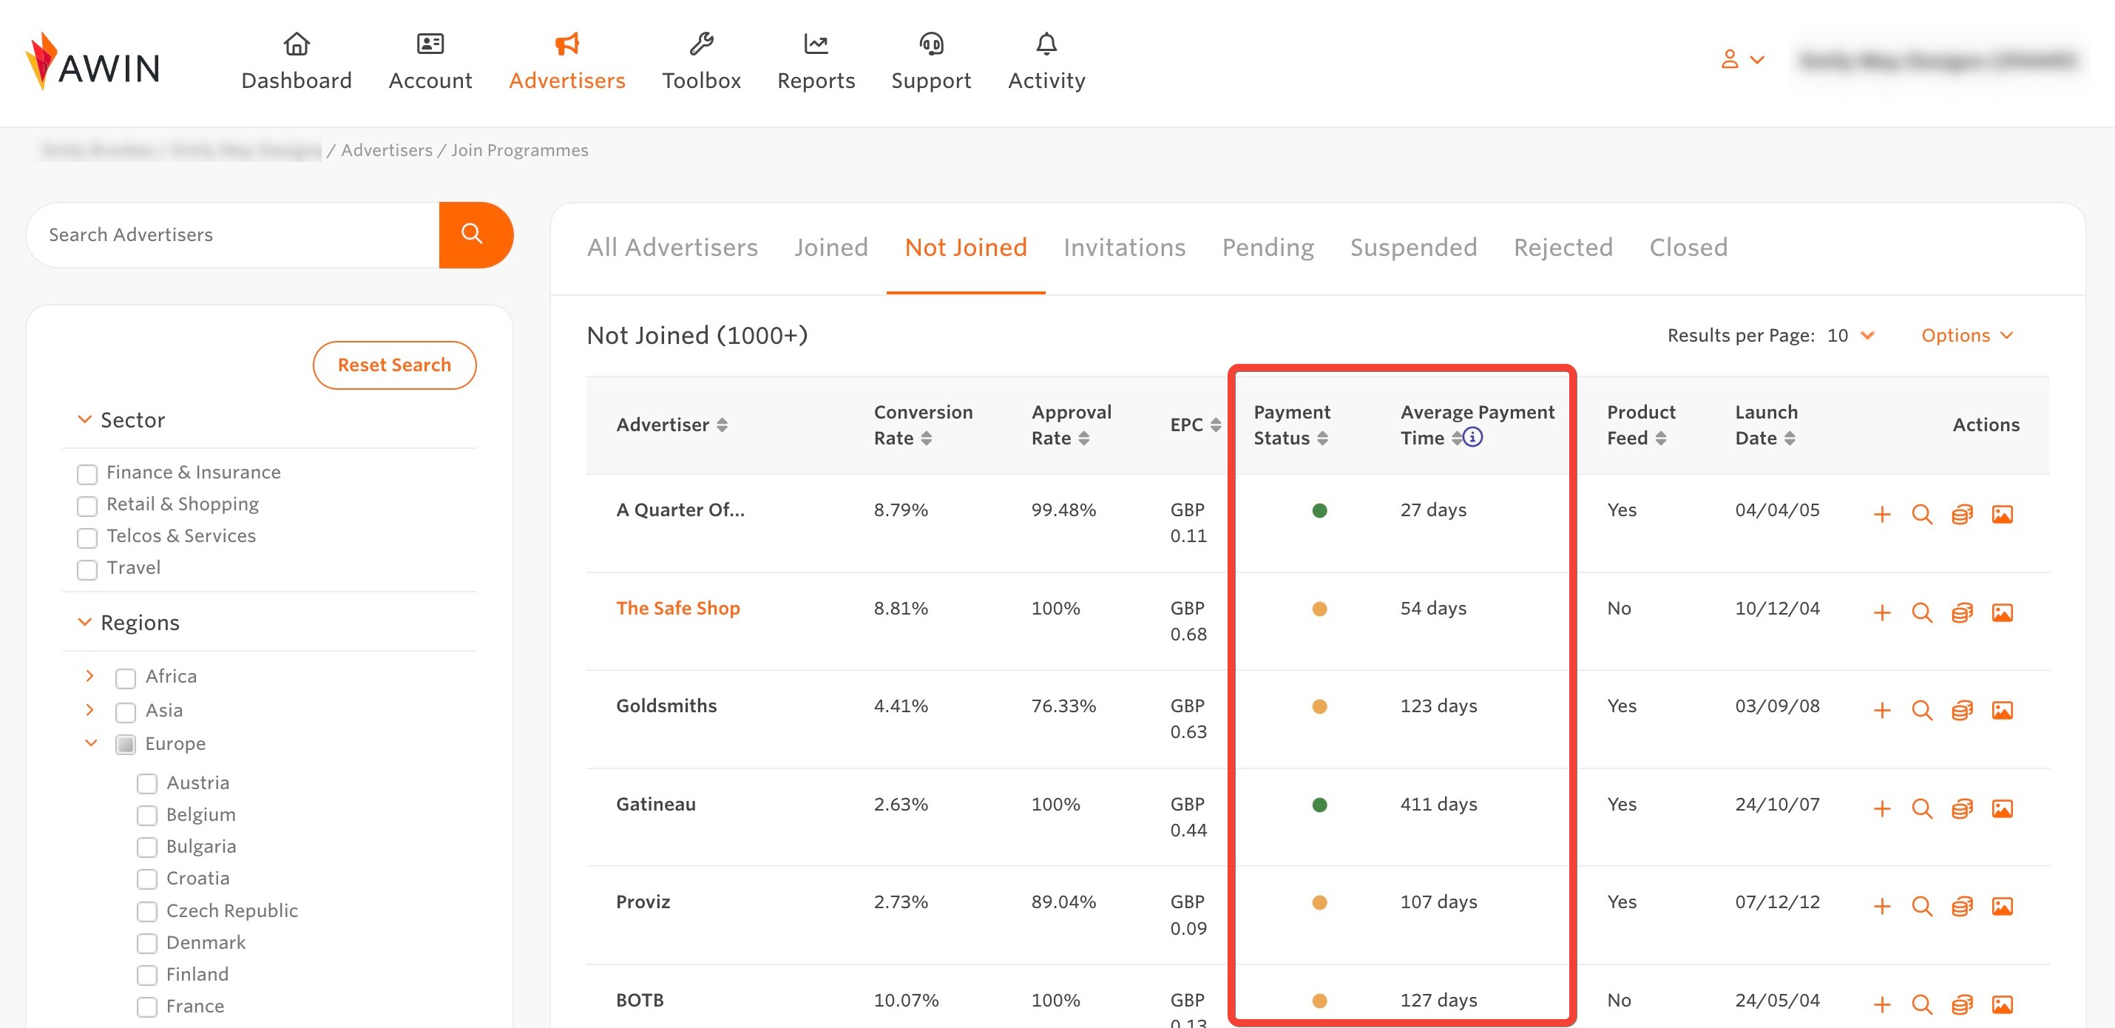Click the Search Advertisers input field
2115x1028 pixels.
(233, 235)
